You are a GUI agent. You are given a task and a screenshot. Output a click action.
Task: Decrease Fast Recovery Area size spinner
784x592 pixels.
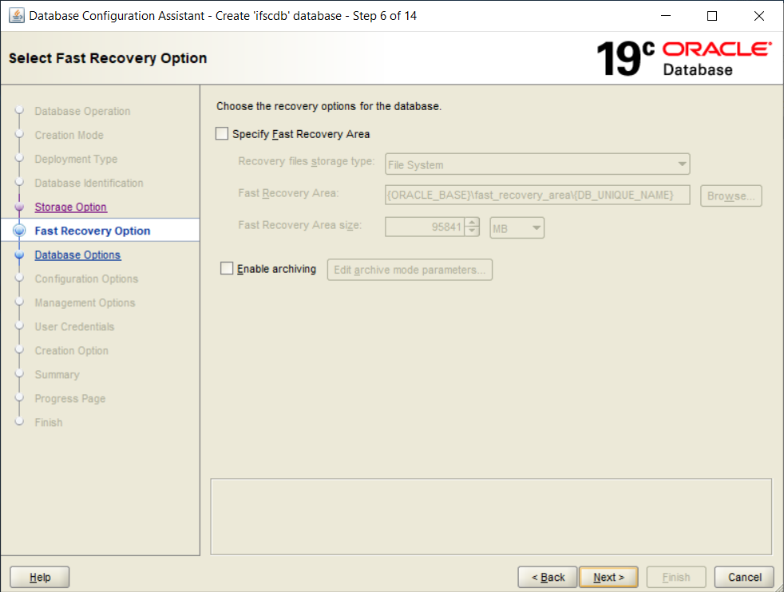click(473, 232)
